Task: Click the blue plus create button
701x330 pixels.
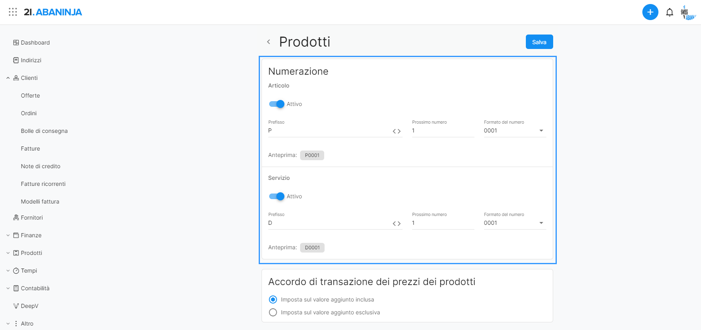Action: (650, 12)
